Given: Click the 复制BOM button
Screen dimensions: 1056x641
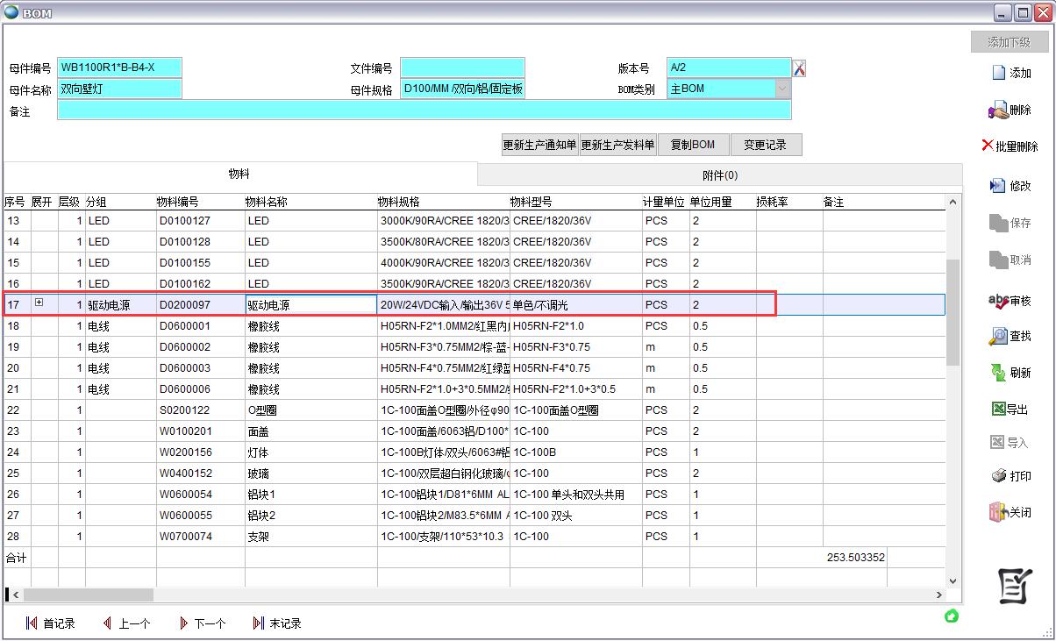Looking at the screenshot, I should click(x=693, y=146).
